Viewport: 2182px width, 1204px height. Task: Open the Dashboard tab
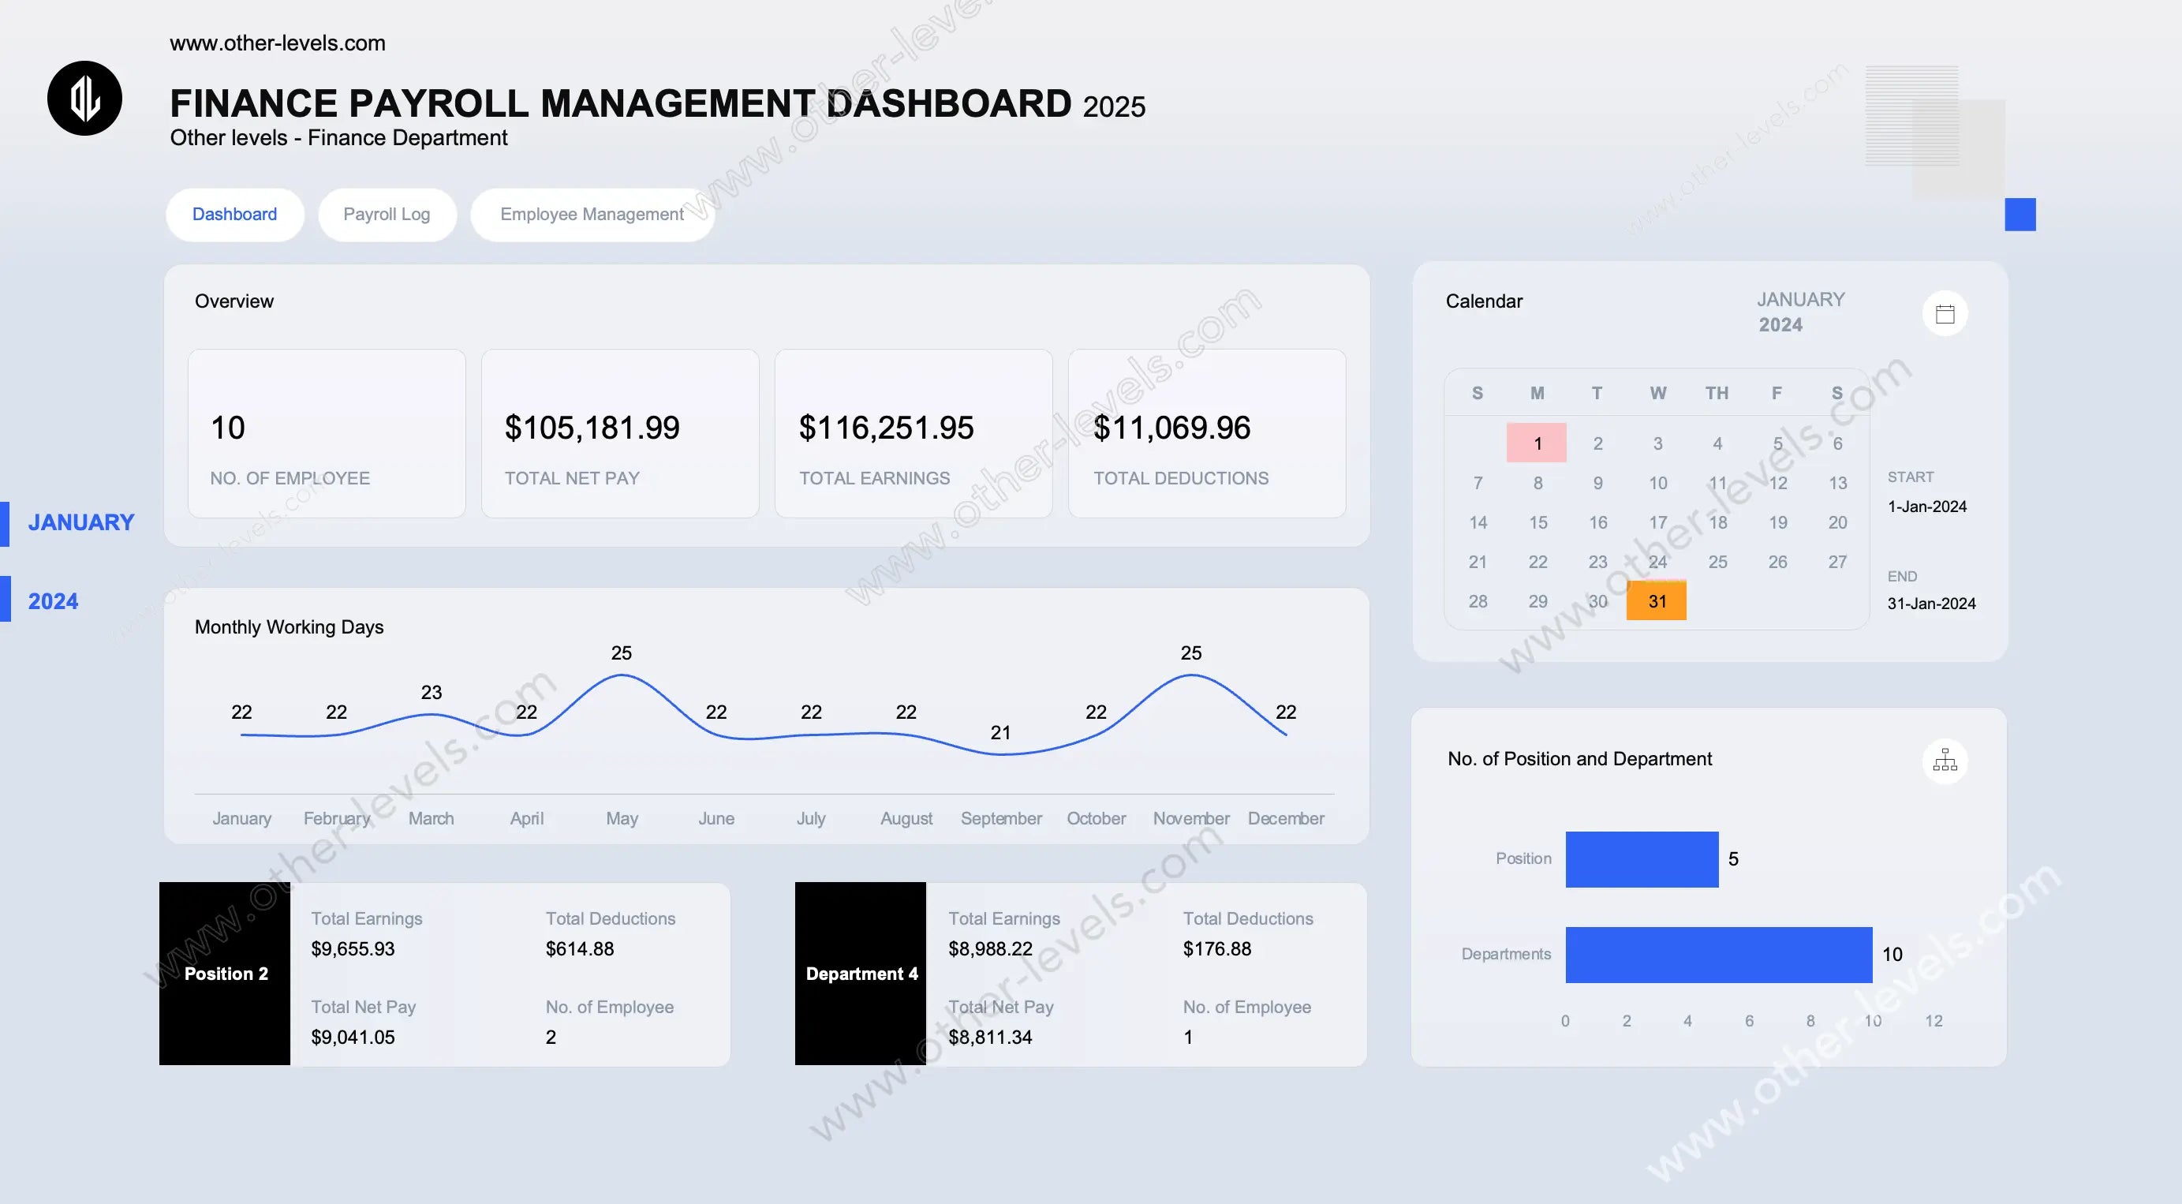(x=234, y=215)
